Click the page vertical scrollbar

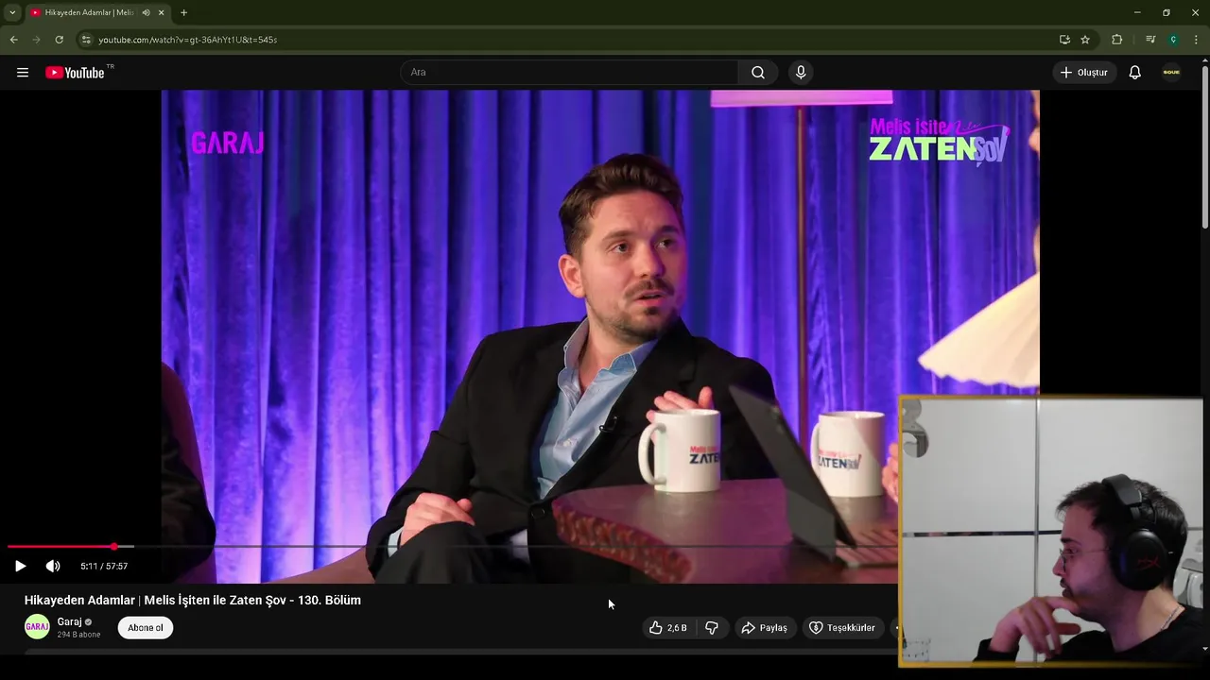point(1205,148)
